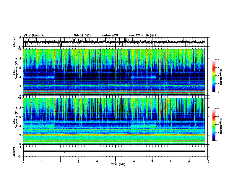234x181 pixels.
Task: Click the "-7" tick on ch.2 colorbar
Action: pos(218,141)
